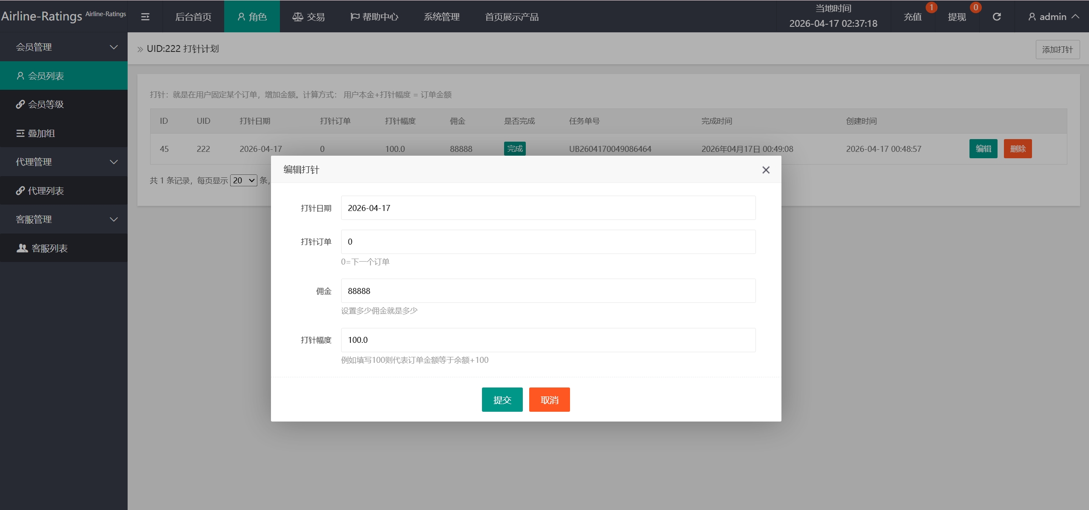Viewport: 1089px width, 510px height.
Task: Open the 系统管理 top menu
Action: click(x=442, y=17)
